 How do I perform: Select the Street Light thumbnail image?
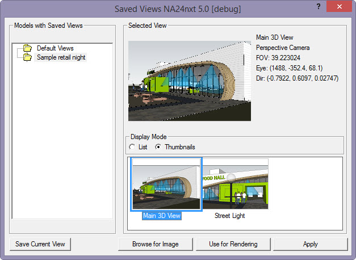[235, 184]
